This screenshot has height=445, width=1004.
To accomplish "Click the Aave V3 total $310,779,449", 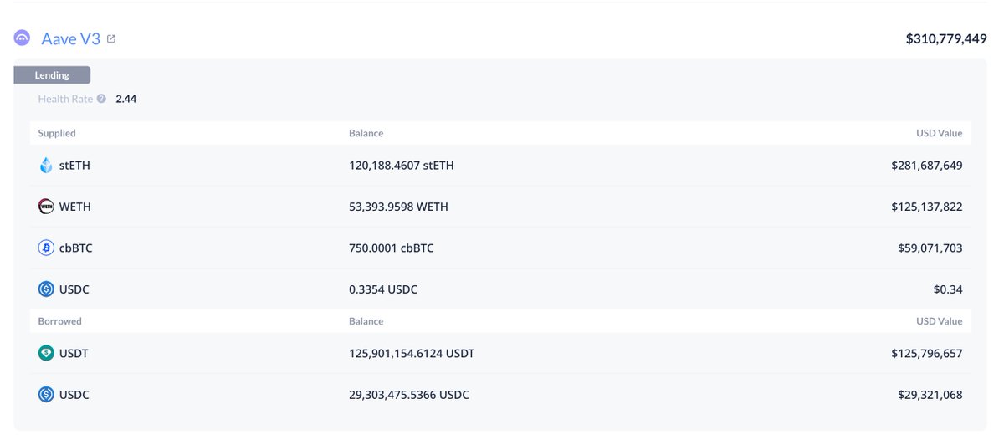I will 946,38.
